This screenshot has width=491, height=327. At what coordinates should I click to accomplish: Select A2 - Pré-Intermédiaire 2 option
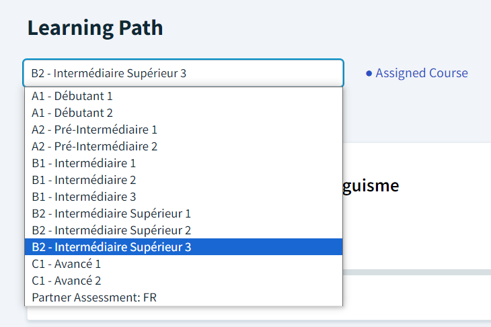(94, 146)
